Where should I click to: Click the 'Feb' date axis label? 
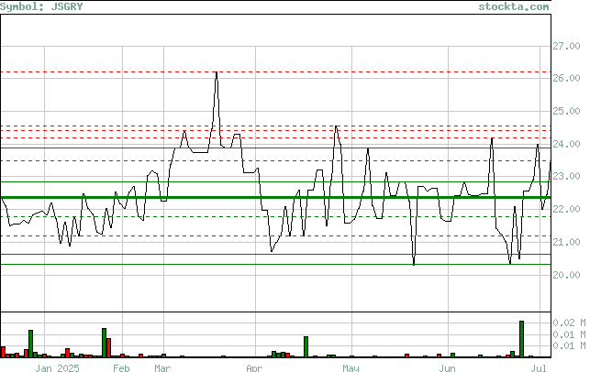(x=121, y=367)
